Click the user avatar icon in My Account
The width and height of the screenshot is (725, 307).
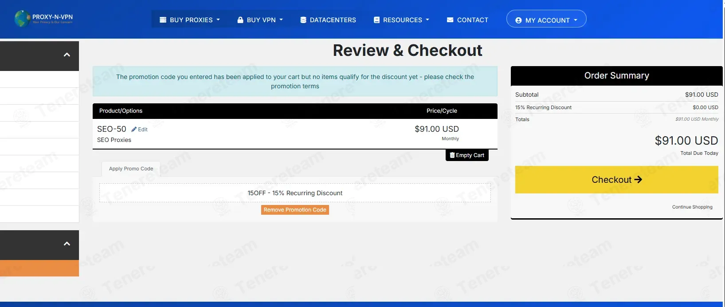tap(518, 20)
